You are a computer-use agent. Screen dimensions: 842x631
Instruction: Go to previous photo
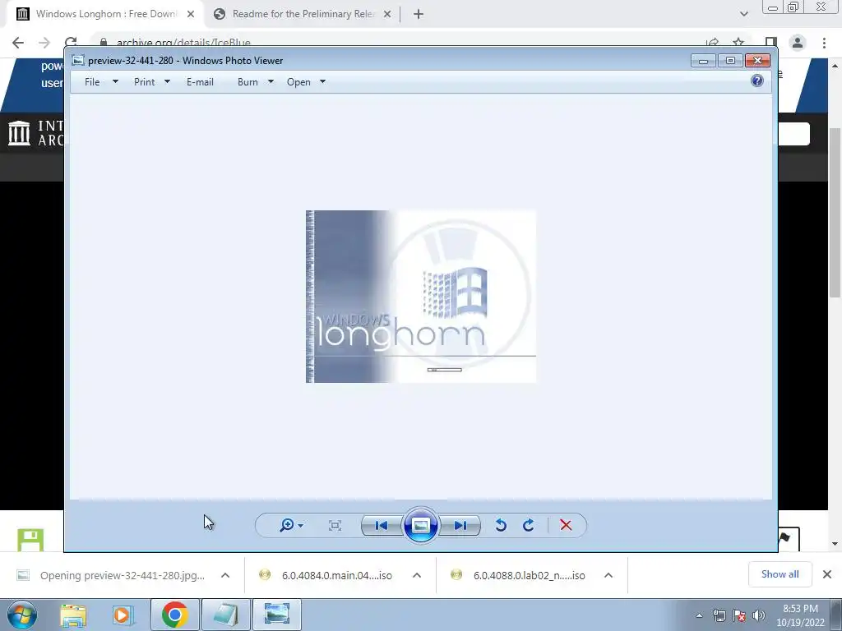(x=382, y=525)
